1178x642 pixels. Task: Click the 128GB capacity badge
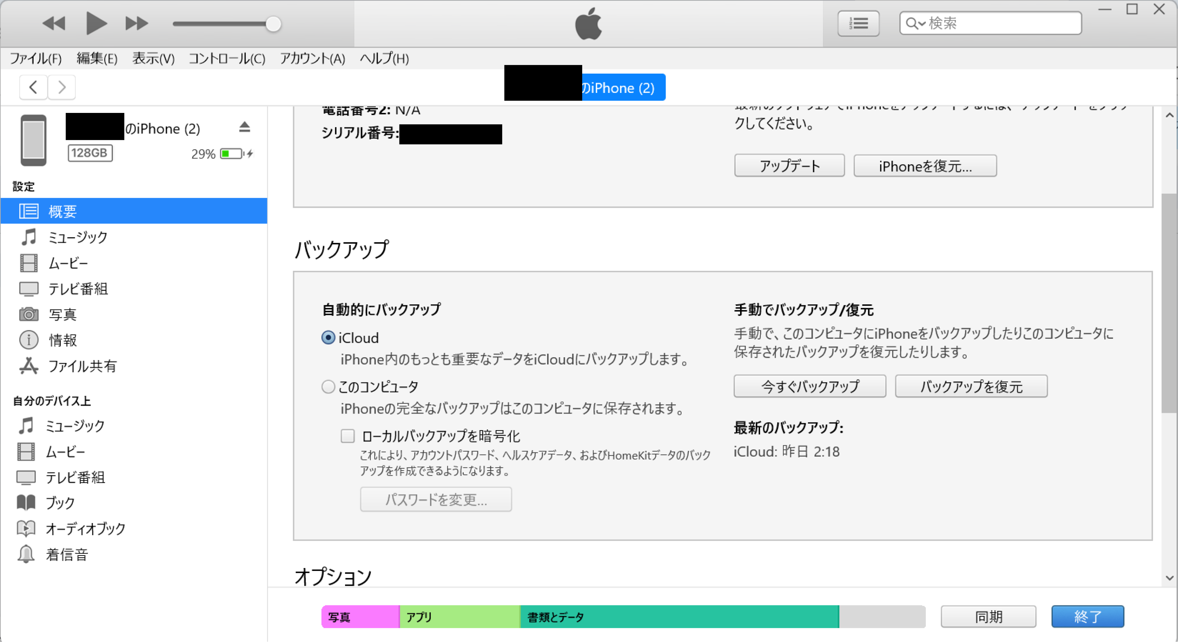click(x=90, y=153)
